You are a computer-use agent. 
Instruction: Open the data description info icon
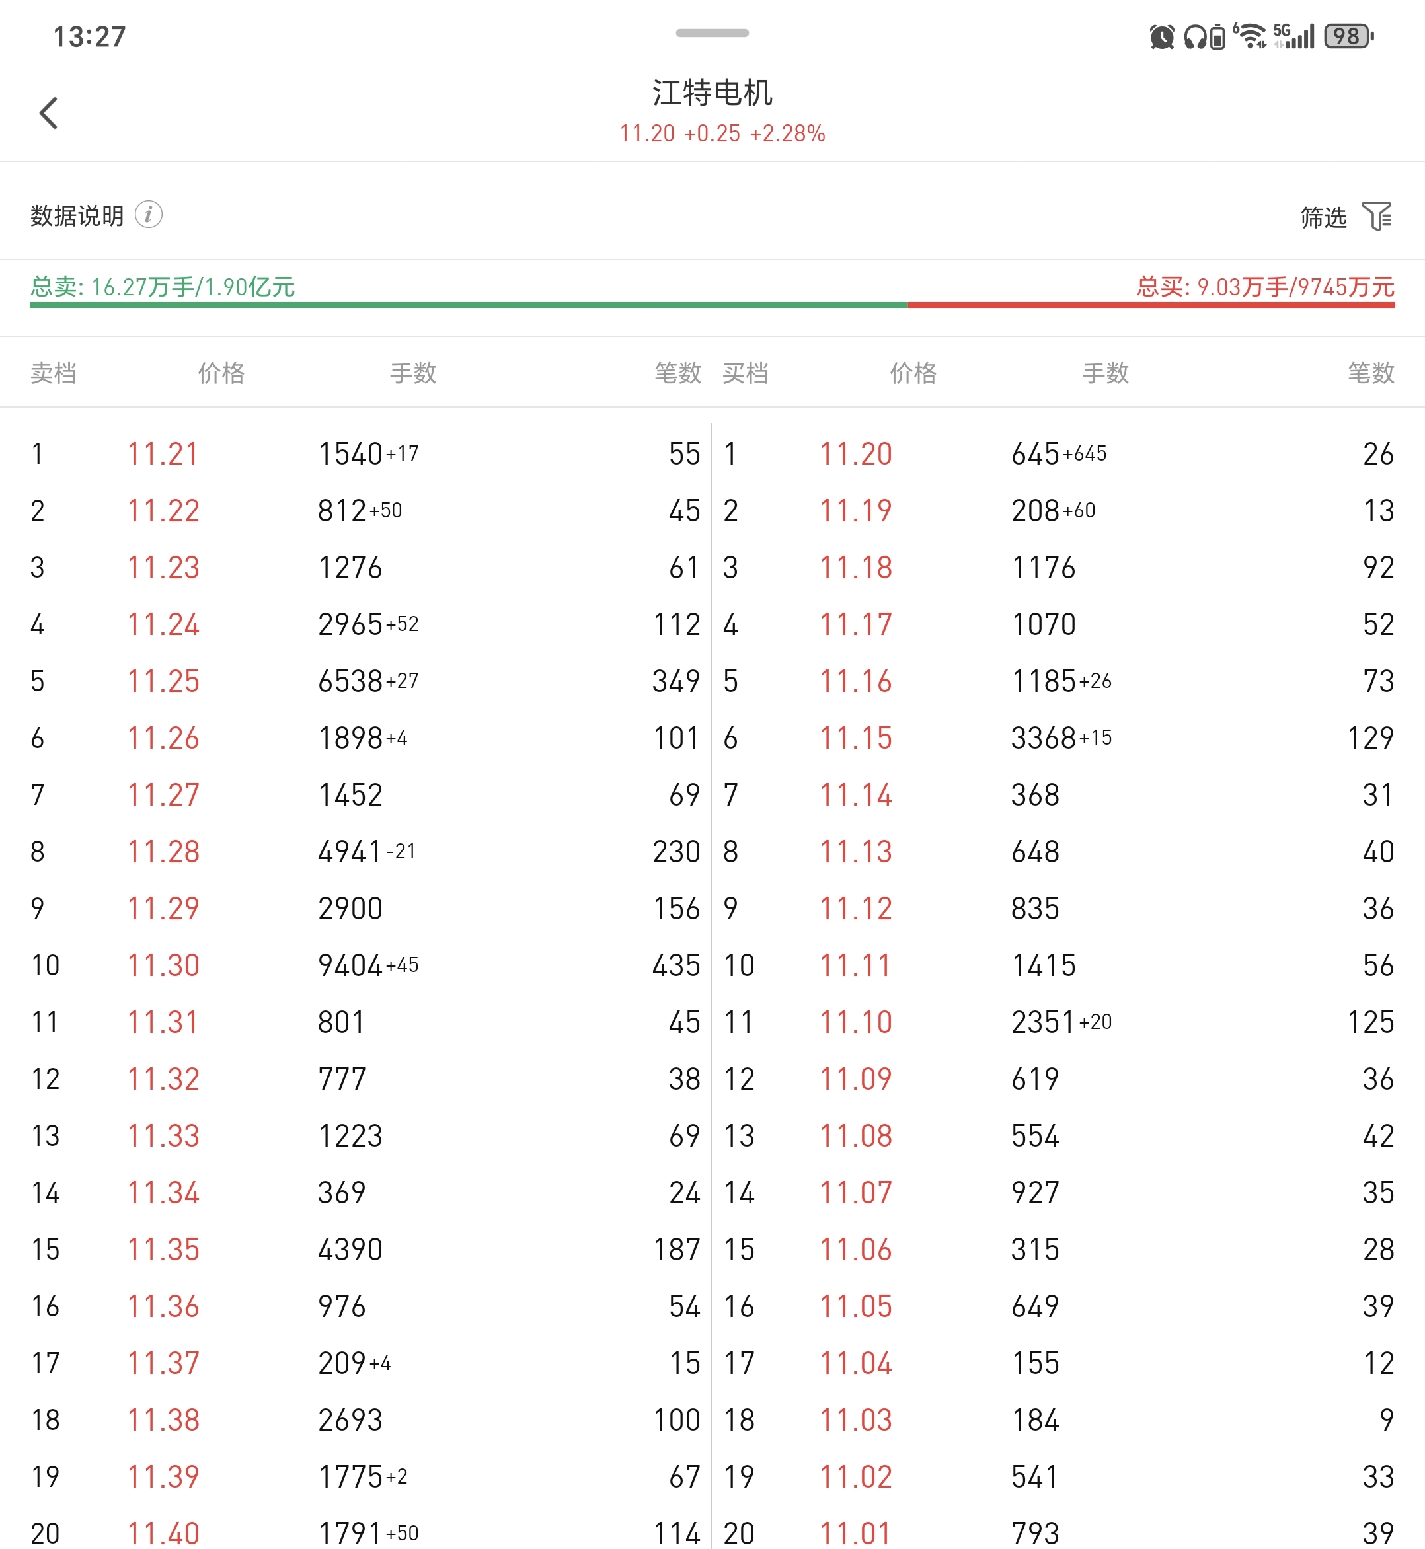pyautogui.click(x=149, y=214)
